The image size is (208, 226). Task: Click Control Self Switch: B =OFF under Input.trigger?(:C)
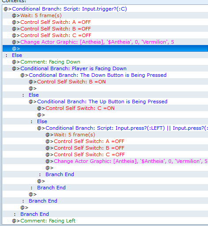(x=105, y=29)
